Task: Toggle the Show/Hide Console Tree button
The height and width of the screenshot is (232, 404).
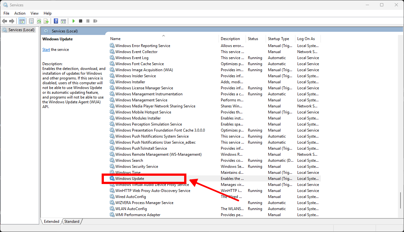Action: pyautogui.click(x=22, y=21)
